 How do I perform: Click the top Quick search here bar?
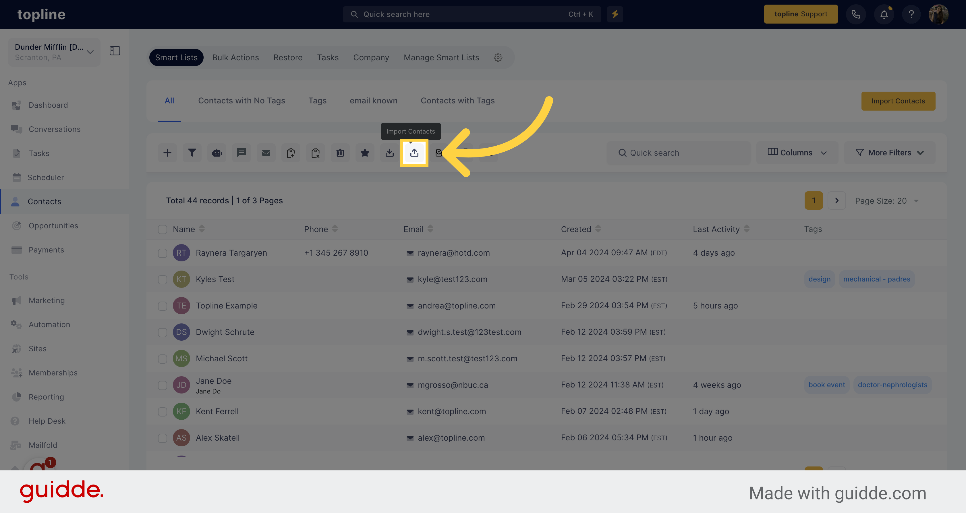pos(472,14)
